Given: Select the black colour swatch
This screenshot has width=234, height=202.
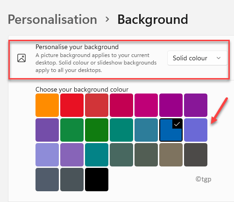Looking at the screenshot, I should pos(97,180).
